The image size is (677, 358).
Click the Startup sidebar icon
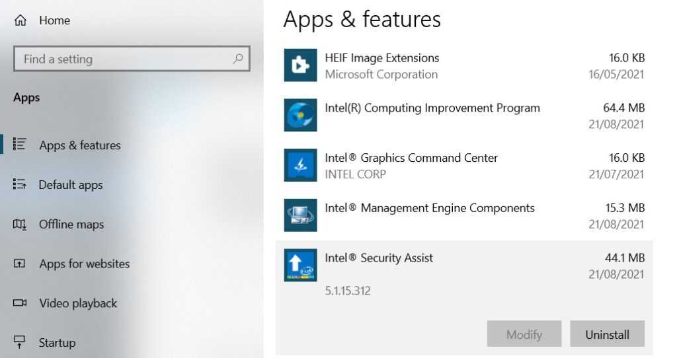click(x=20, y=342)
